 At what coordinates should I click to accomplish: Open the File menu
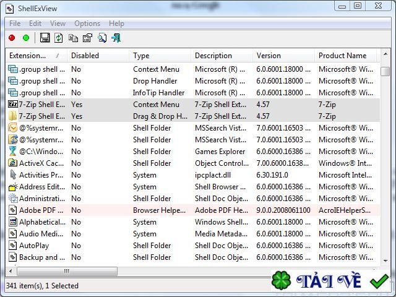click(15, 24)
